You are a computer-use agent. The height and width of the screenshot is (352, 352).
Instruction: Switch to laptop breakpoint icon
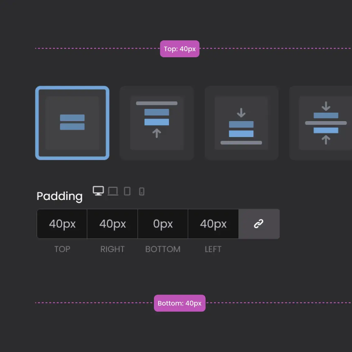[x=113, y=191]
